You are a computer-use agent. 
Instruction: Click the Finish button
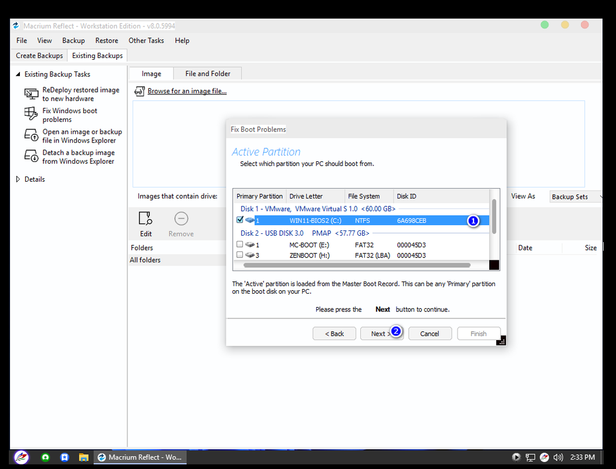[x=479, y=334]
